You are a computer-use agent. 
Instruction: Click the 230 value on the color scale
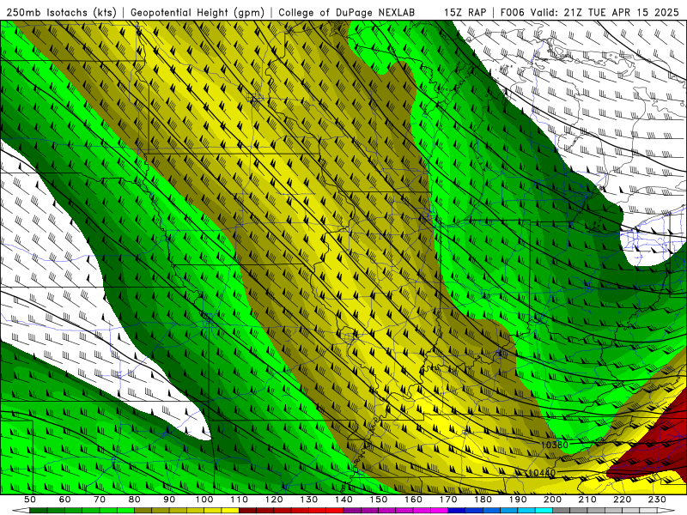click(657, 500)
